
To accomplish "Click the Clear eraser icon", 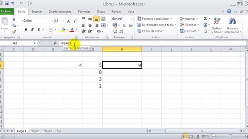I will (x=205, y=31).
